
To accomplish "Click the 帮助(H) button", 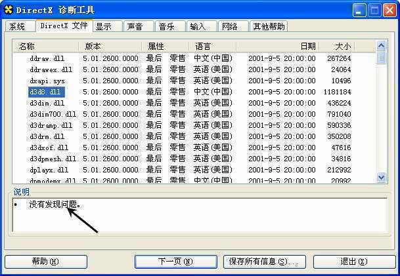I will tap(45, 262).
